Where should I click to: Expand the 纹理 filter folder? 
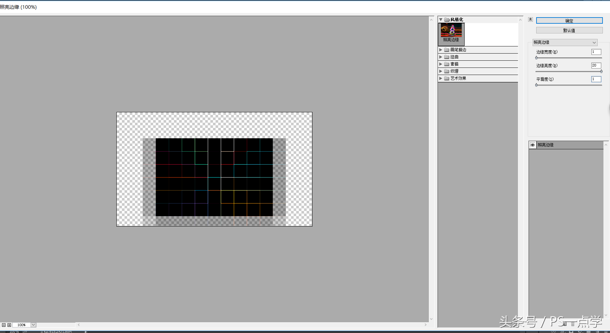click(441, 71)
